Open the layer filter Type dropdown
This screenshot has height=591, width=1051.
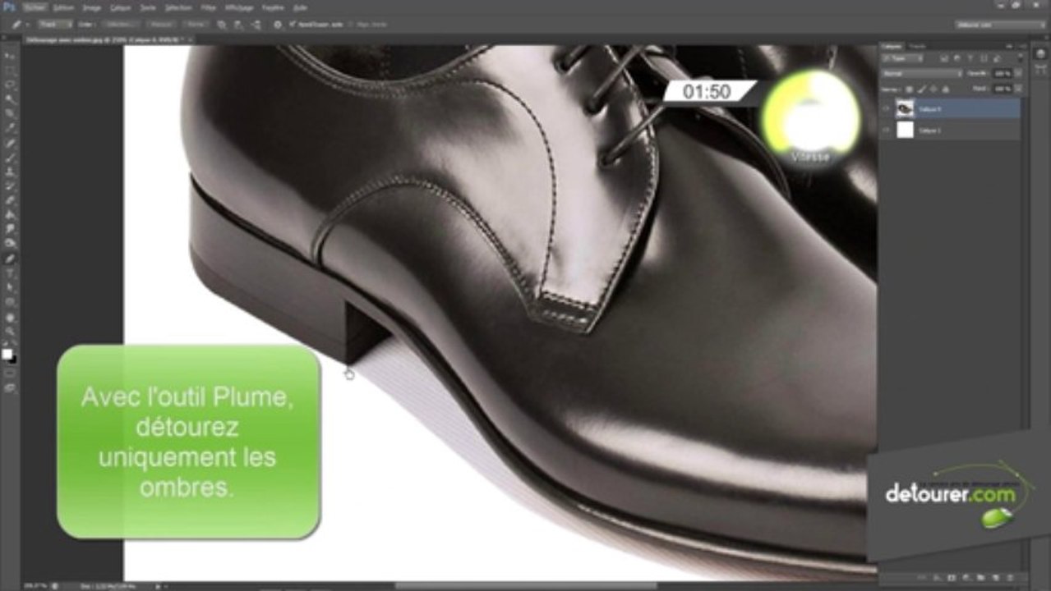pyautogui.click(x=902, y=58)
